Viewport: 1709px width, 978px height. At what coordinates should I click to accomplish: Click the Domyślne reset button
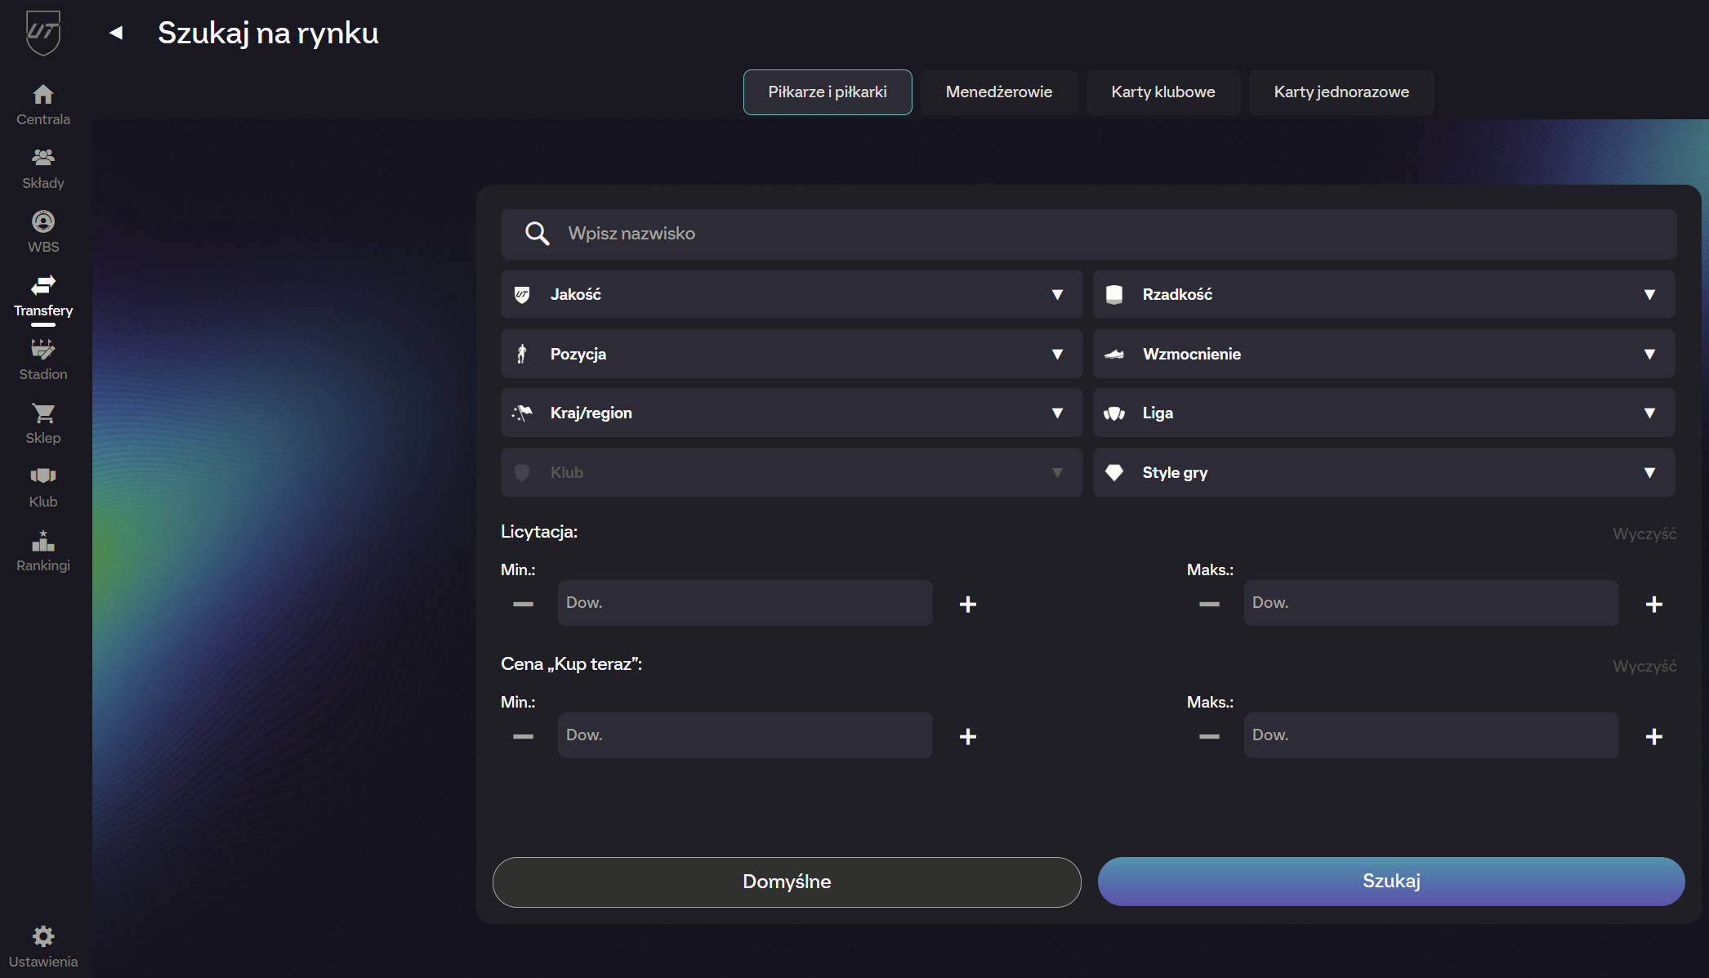coord(787,882)
